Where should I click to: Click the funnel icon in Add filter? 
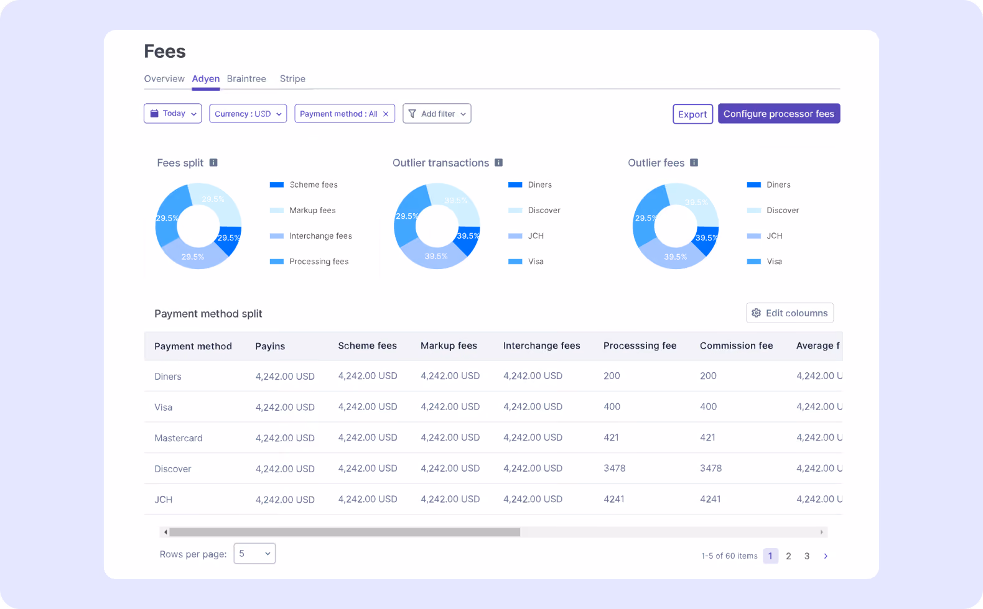(412, 114)
